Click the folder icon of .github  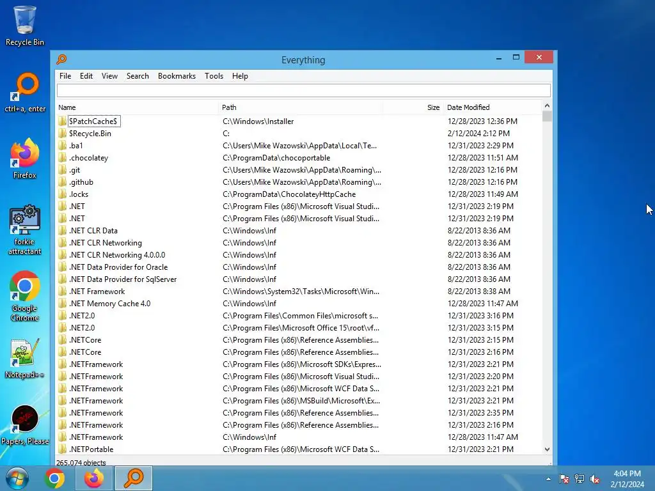[62, 182]
